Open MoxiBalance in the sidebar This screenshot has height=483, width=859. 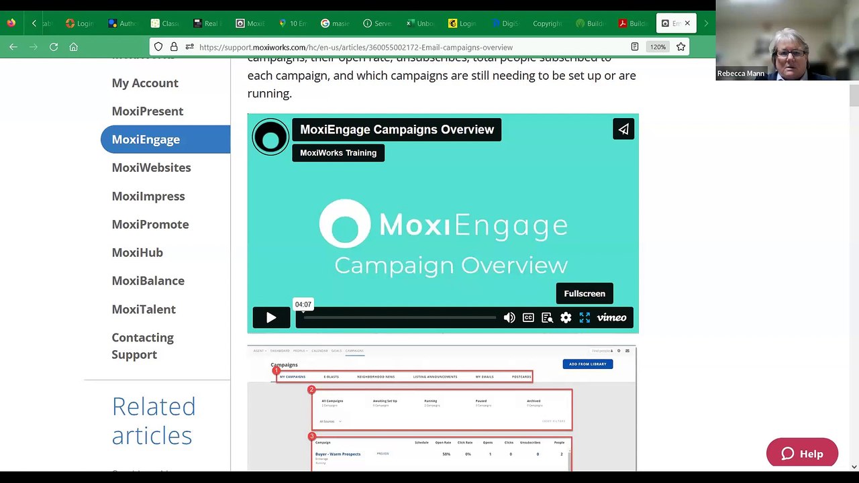pyautogui.click(x=148, y=280)
